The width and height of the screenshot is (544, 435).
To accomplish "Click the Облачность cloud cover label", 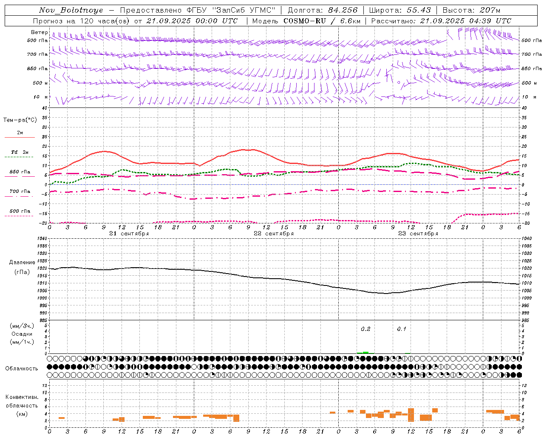I will click(22, 368).
